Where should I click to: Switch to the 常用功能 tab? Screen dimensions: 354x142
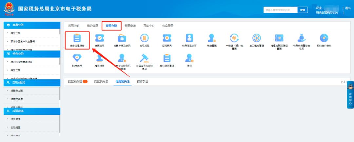point(74,26)
